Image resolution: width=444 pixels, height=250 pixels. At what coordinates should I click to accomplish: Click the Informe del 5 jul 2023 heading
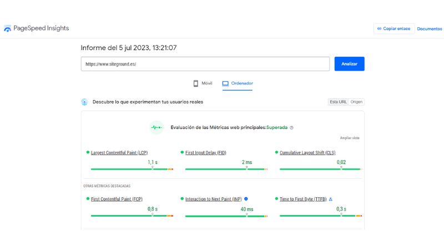point(129,48)
